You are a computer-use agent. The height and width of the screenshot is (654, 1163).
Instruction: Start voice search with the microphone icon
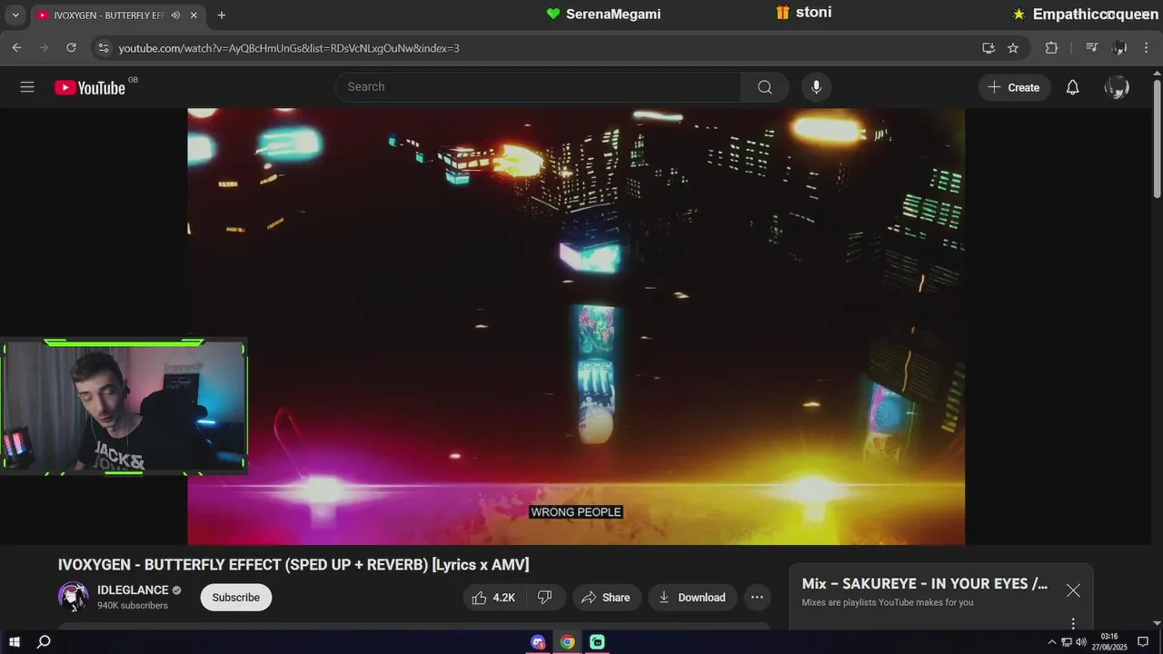(816, 87)
